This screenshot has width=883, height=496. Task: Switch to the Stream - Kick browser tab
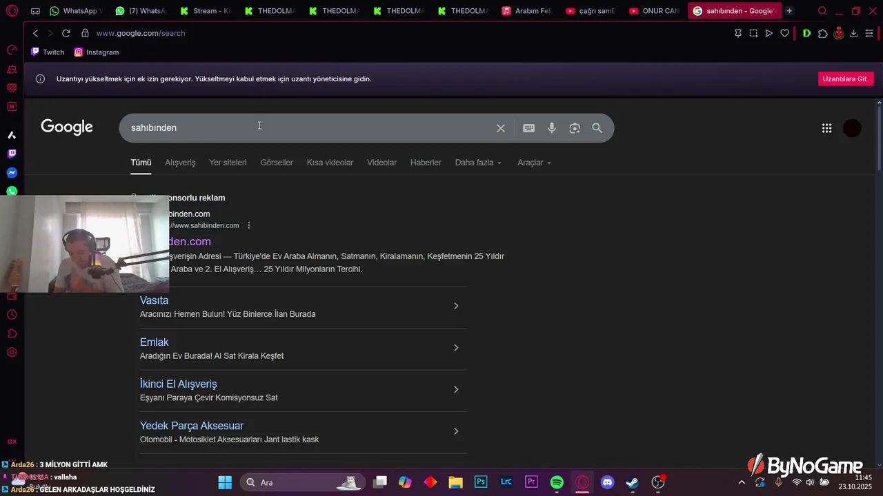[x=205, y=11]
